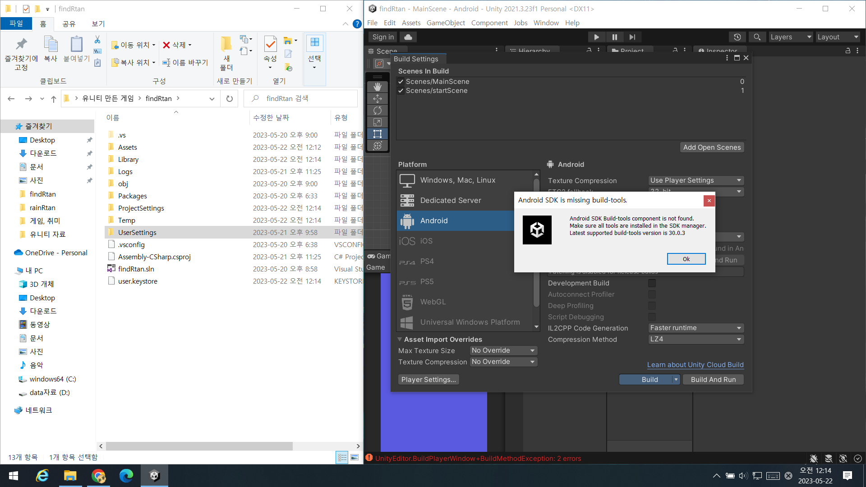This screenshot has height=487, width=866.
Task: Open Unity GameObject menu
Action: pos(446,23)
